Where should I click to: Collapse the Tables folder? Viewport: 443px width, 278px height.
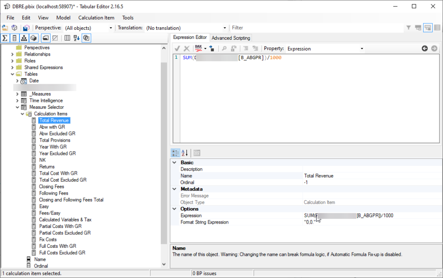click(x=12, y=74)
